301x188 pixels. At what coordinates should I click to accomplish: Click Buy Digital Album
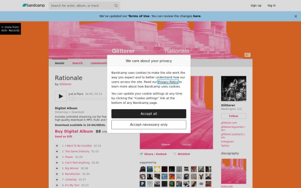(74, 131)
